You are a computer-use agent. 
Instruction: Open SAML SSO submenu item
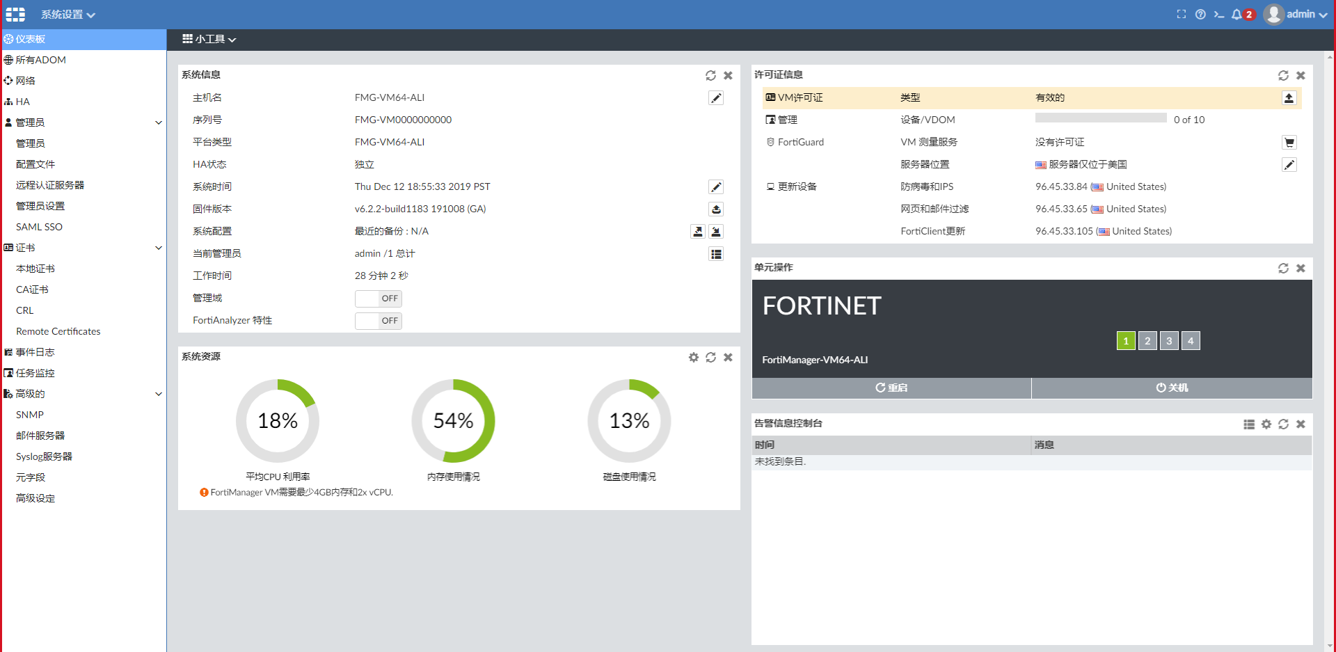pyautogui.click(x=39, y=227)
